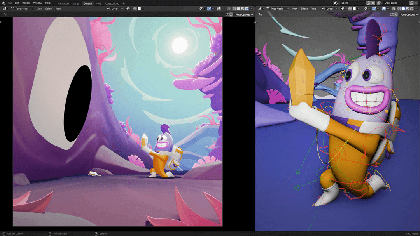Open the File menu
This screenshot has height=236, width=420.
point(10,3)
